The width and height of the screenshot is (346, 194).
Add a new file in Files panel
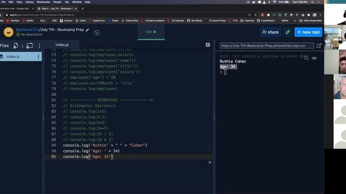click(x=16, y=45)
